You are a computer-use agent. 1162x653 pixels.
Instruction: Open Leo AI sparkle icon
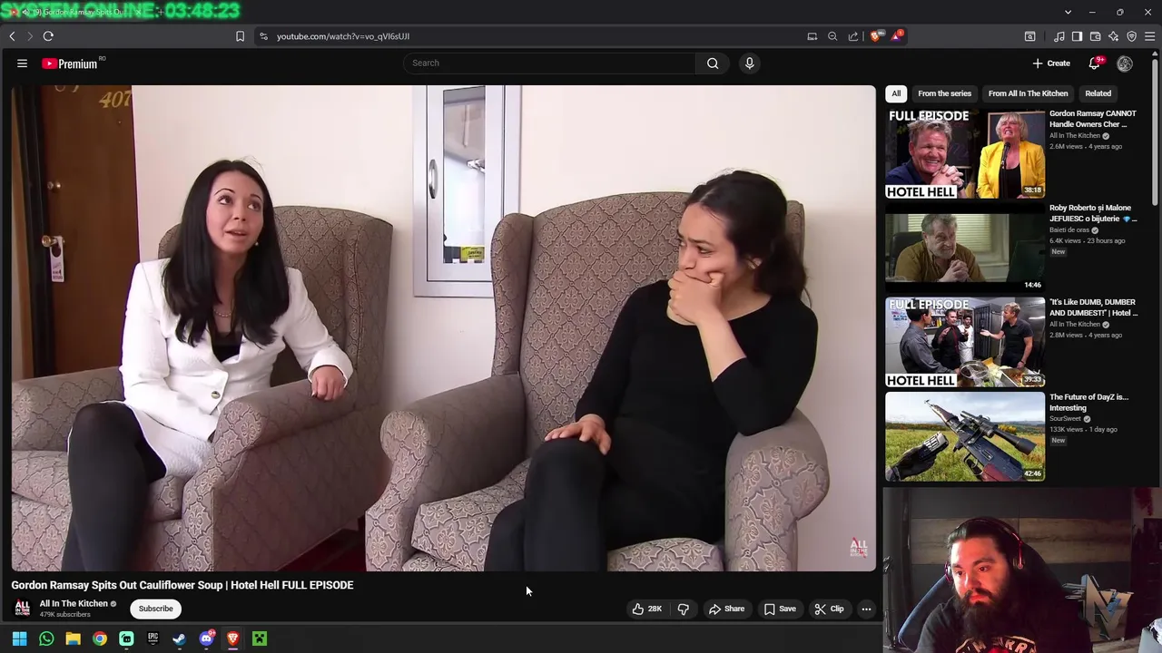(x=1113, y=36)
